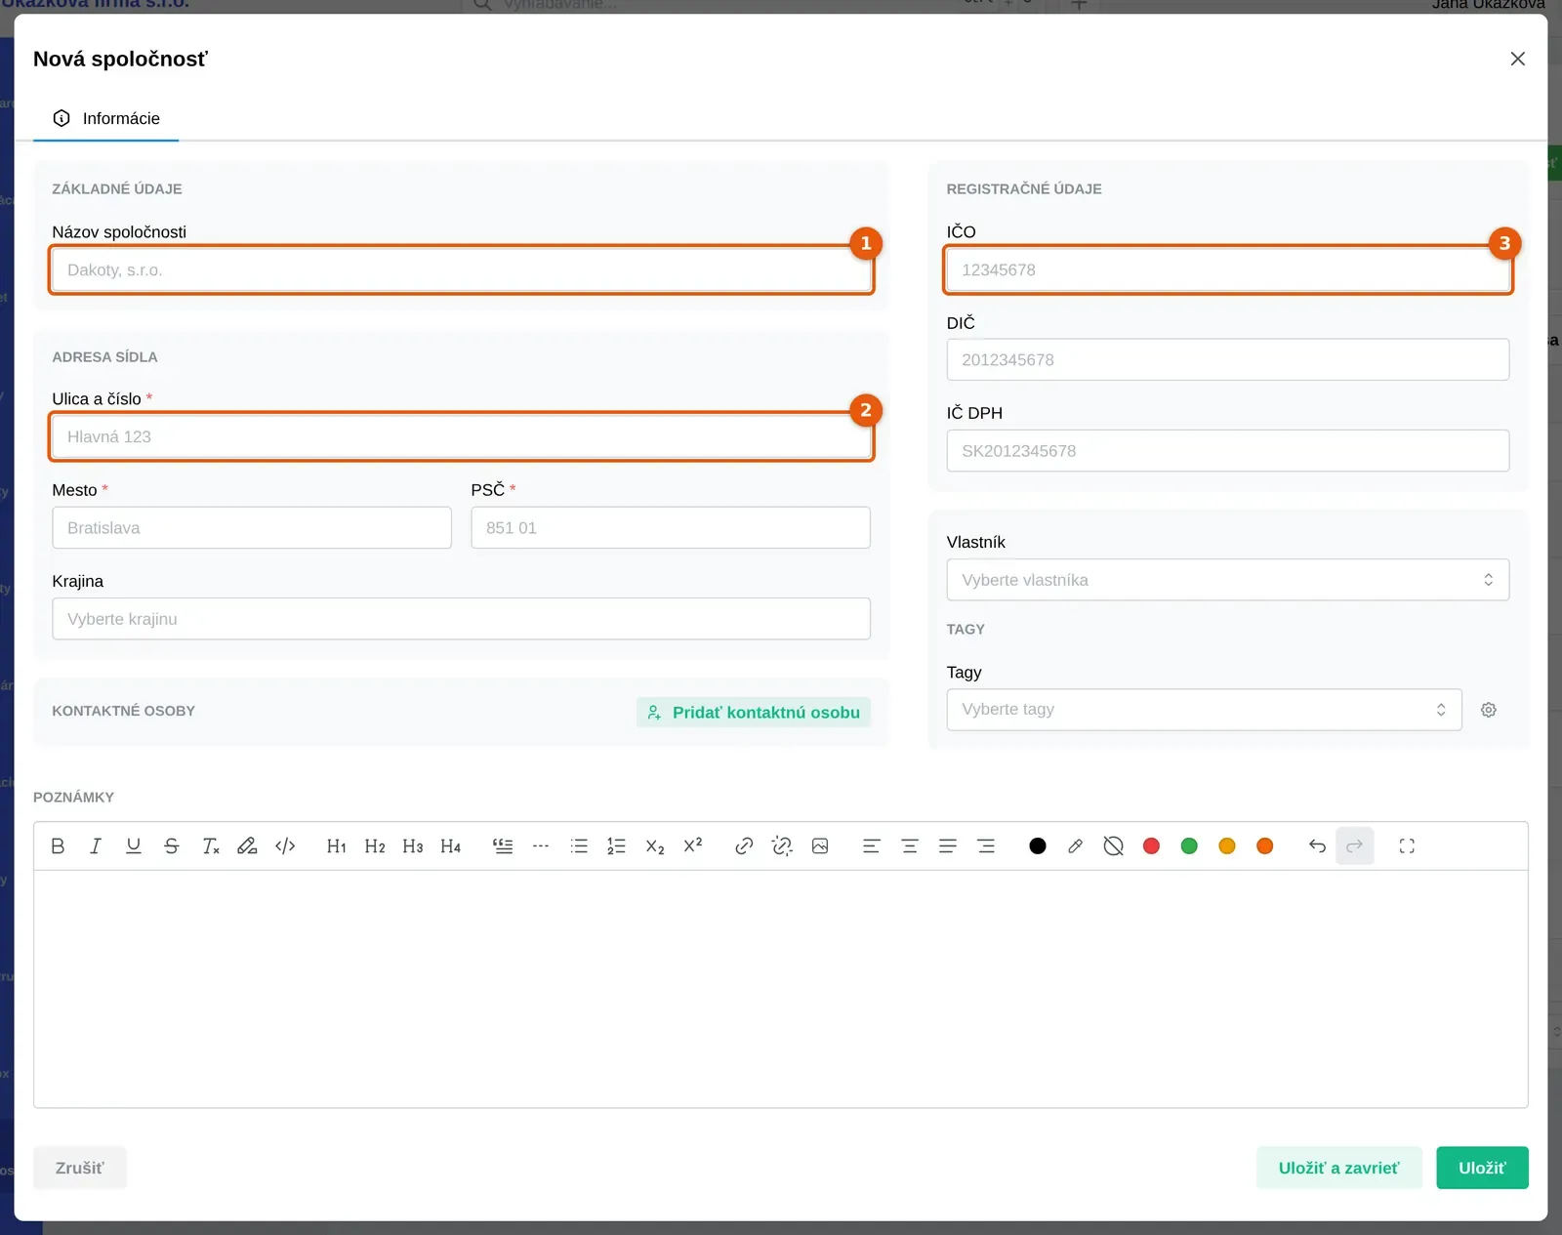This screenshot has height=1235, width=1562.
Task: Open tag settings gear icon
Action: (x=1489, y=710)
